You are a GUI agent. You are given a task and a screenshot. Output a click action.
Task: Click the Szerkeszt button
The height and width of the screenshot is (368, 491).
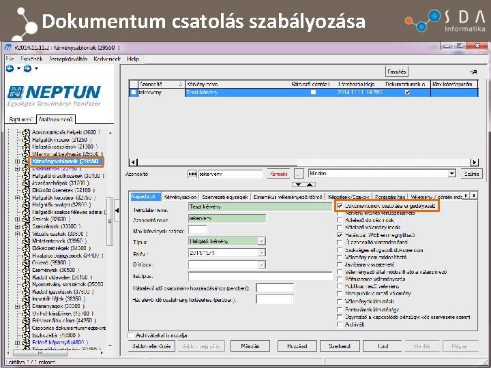(x=340, y=346)
